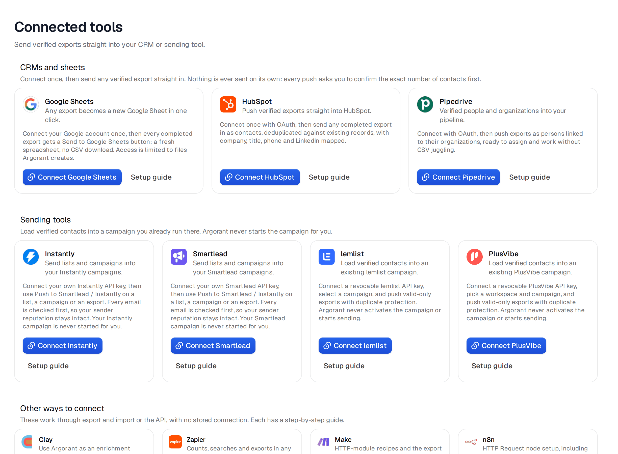Image resolution: width=618 pixels, height=454 pixels.
Task: Click the Instantly lightning logo icon
Action: (x=31, y=257)
